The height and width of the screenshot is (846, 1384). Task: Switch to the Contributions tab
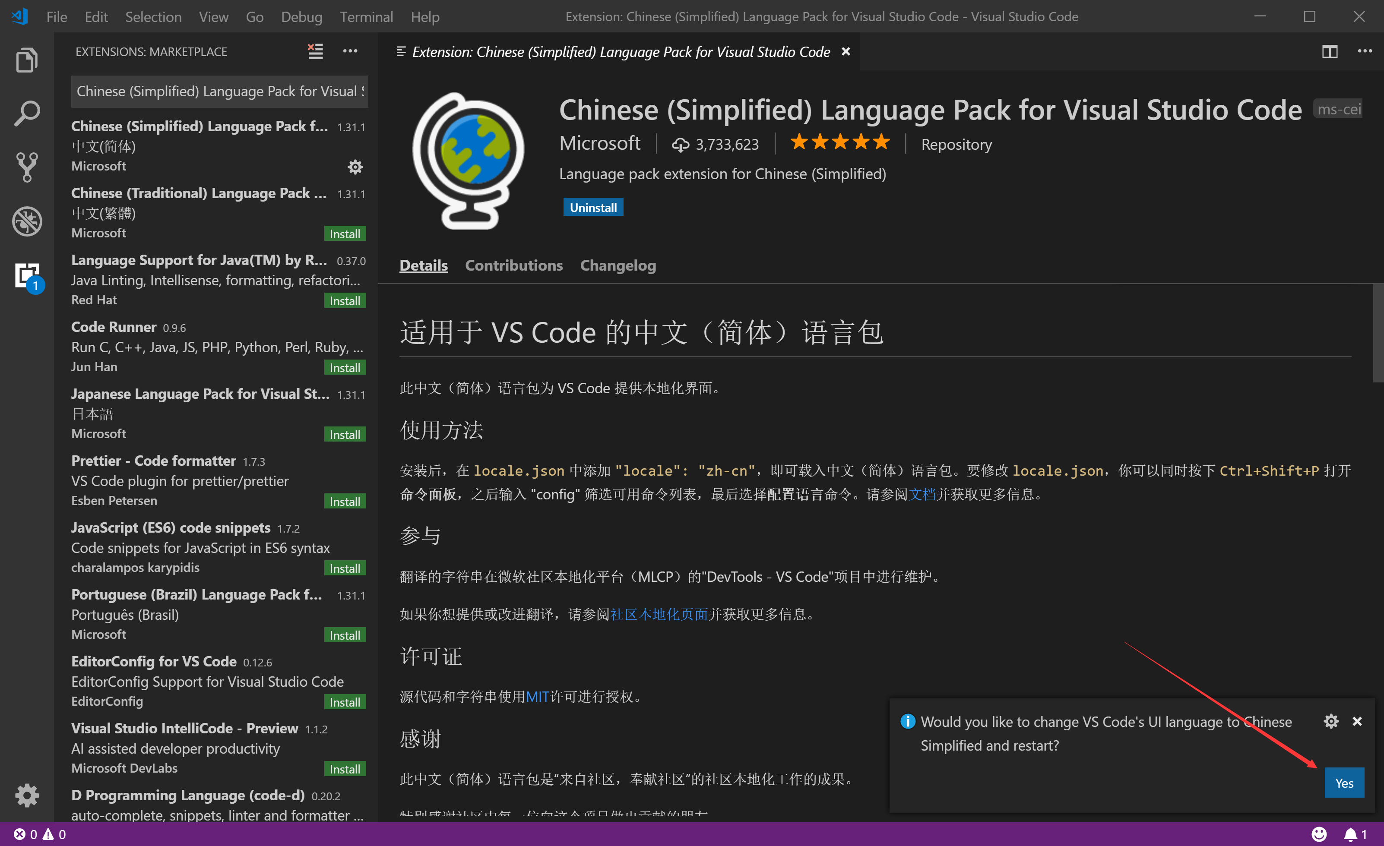[513, 265]
